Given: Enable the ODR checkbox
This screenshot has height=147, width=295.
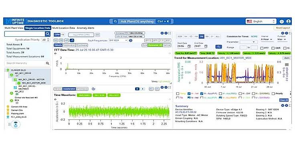Looking at the screenshot, I should 273,48.
